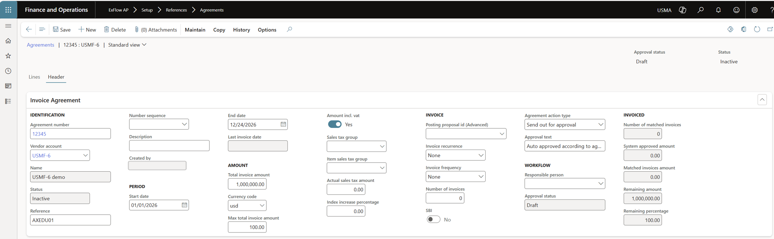Follow the Agreements breadcrumb link
Image resolution: width=774 pixels, height=239 pixels.
pyautogui.click(x=40, y=45)
